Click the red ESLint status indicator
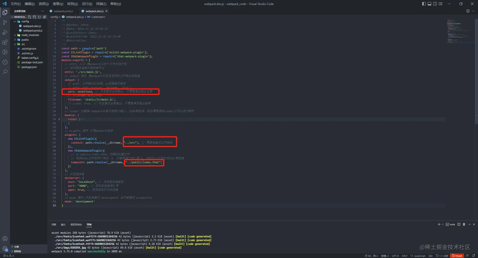The width and height of the screenshot is (478, 258). 457,256
